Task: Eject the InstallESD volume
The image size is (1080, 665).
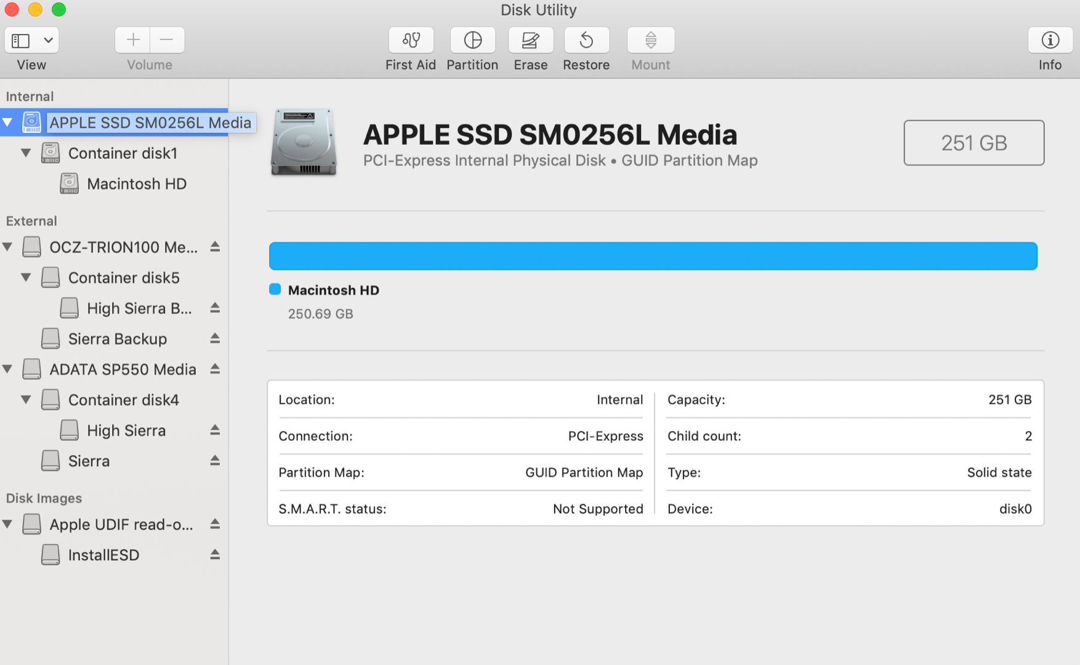Action: (x=215, y=555)
